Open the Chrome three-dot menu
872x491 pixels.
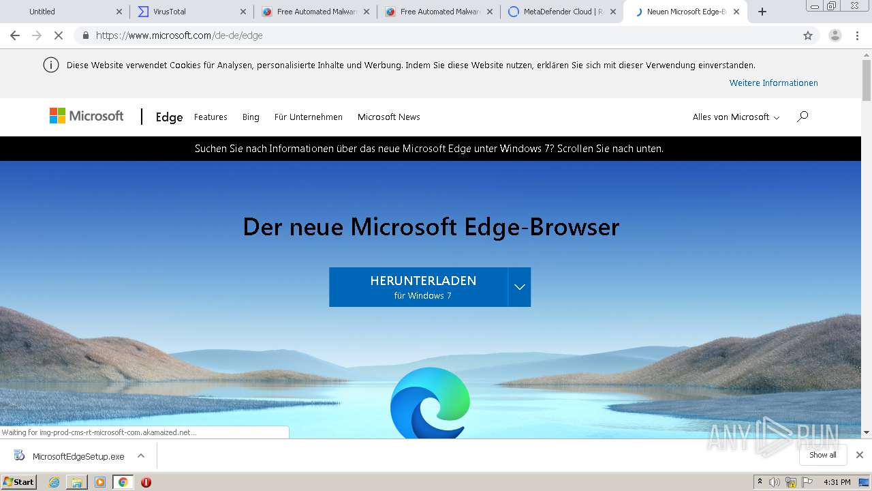(857, 35)
